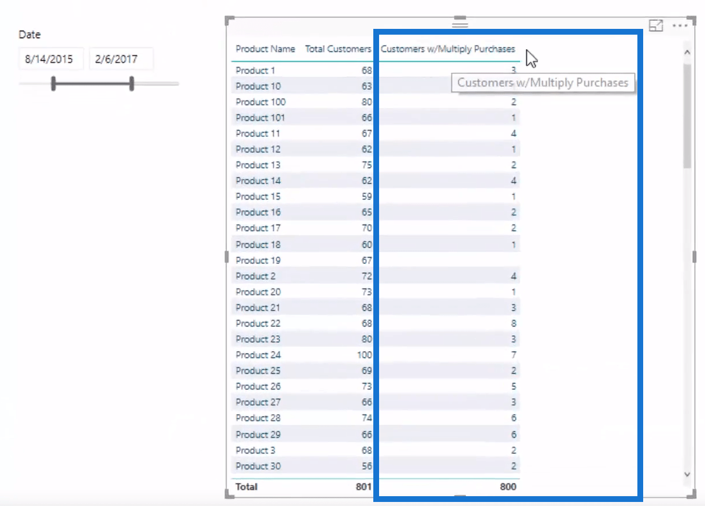Select the Product 15 row label
This screenshot has width=705, height=506.
point(258,196)
